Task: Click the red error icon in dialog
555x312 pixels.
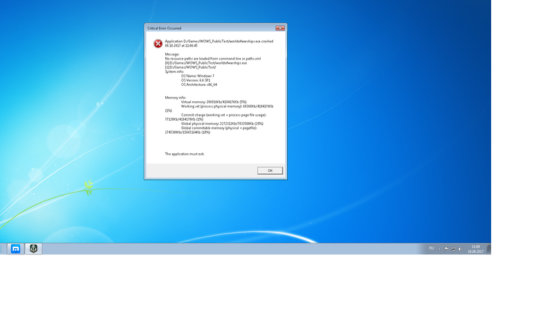Action: (157, 44)
